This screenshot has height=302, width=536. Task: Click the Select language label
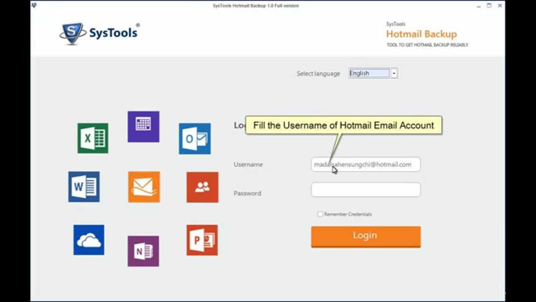(318, 74)
